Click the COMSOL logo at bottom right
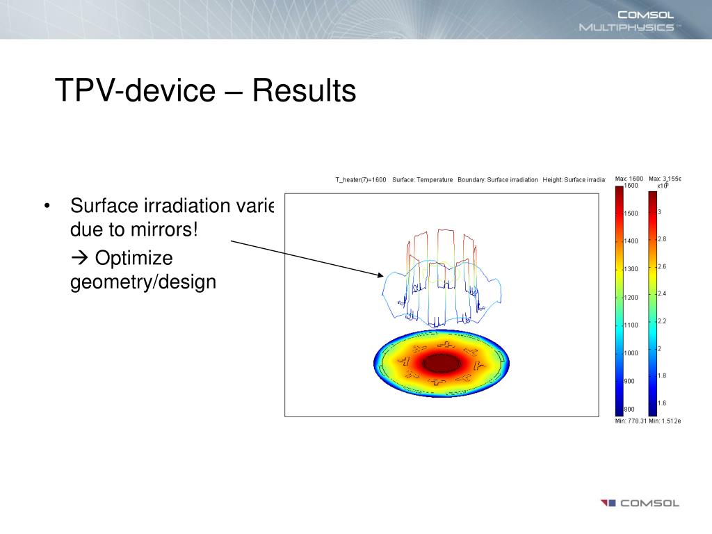 [640, 503]
